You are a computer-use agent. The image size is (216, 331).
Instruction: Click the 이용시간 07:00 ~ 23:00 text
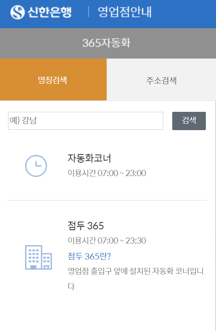(107, 173)
